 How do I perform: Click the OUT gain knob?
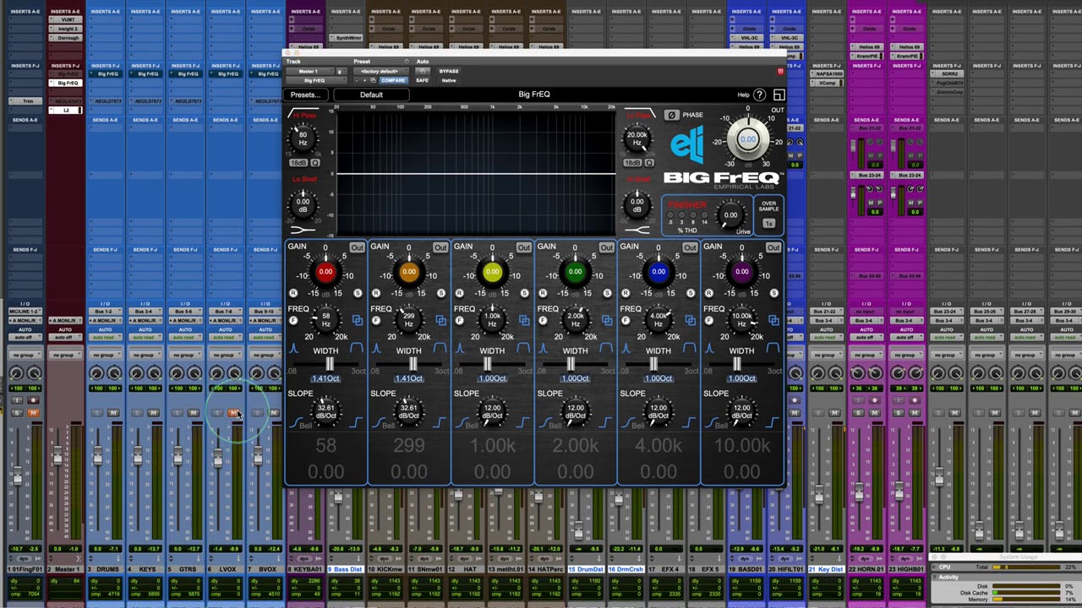click(x=747, y=139)
